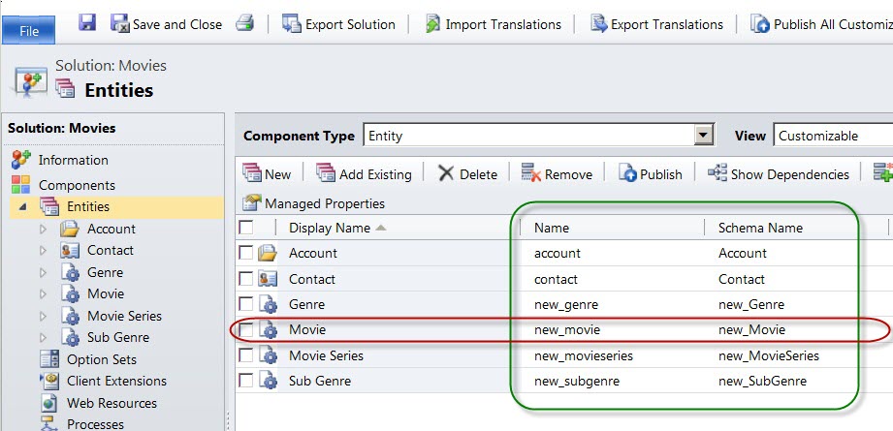The height and width of the screenshot is (431, 893).
Task: Expand the Genre tree node
Action: point(44,272)
